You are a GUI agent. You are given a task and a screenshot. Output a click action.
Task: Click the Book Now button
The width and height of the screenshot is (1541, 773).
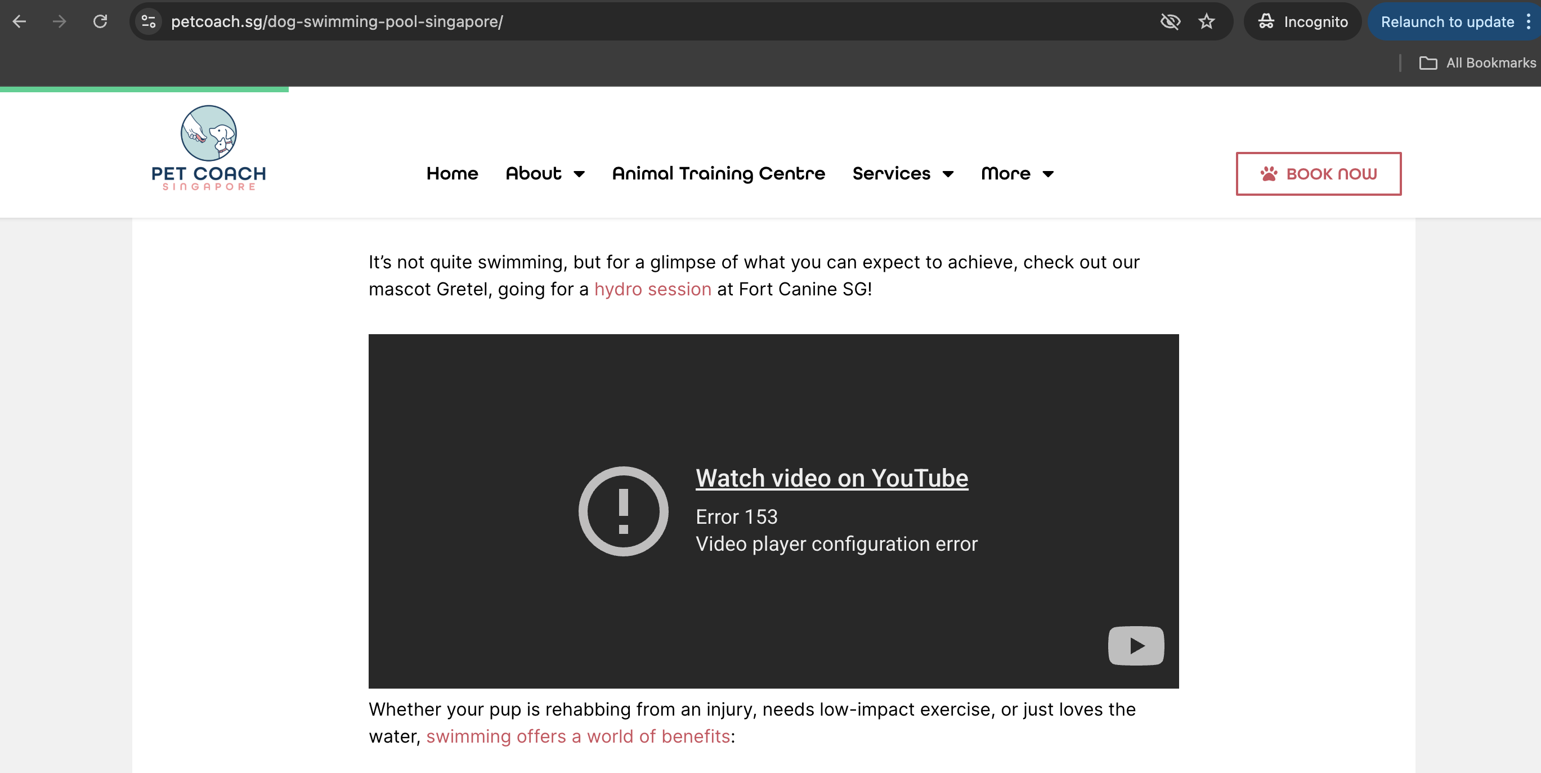(1319, 173)
